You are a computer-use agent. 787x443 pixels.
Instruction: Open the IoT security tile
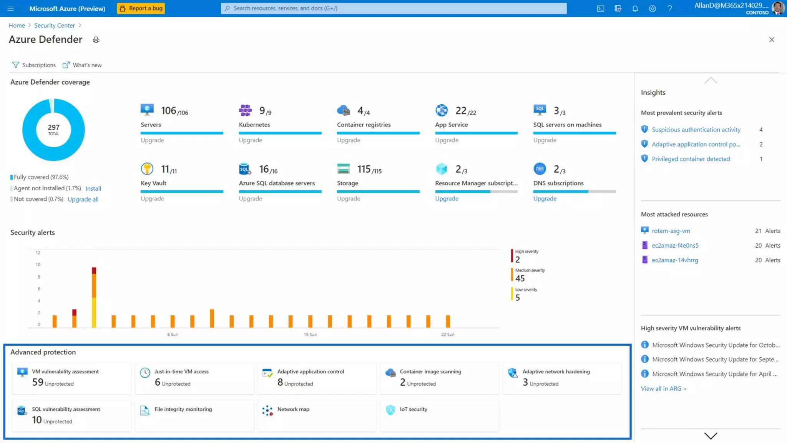tap(439, 415)
